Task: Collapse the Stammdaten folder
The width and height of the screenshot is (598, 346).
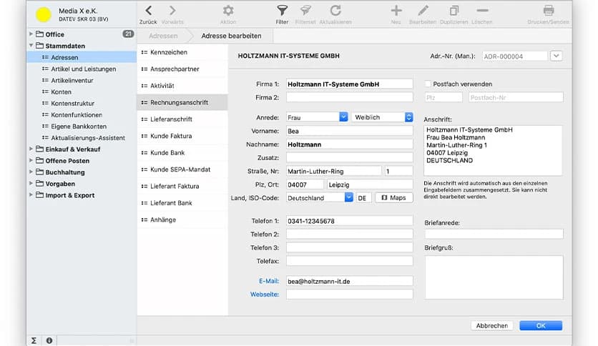Action: pyautogui.click(x=31, y=45)
